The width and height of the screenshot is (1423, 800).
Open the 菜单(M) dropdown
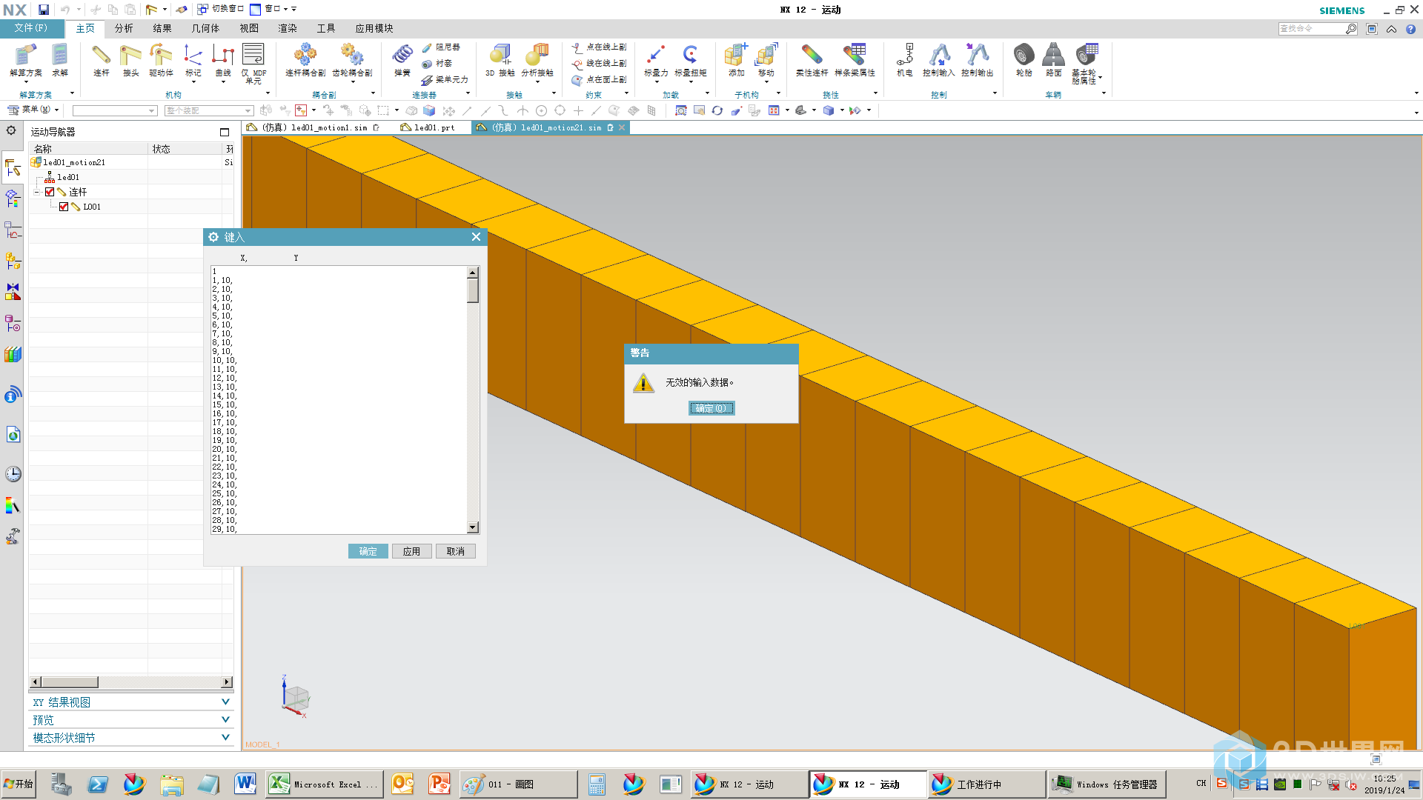point(33,110)
